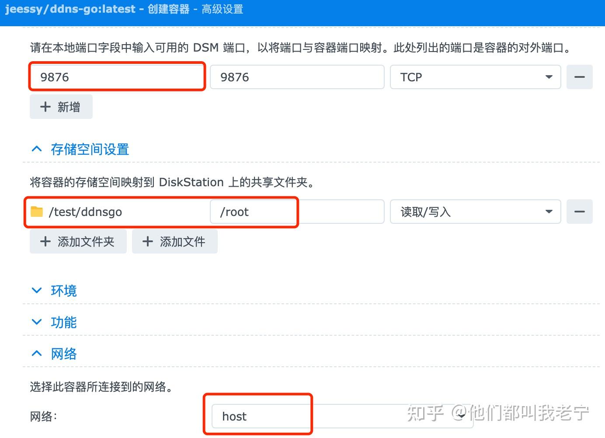Click inside the host network input box
Image resolution: width=605 pixels, height=438 pixels.
[262, 416]
